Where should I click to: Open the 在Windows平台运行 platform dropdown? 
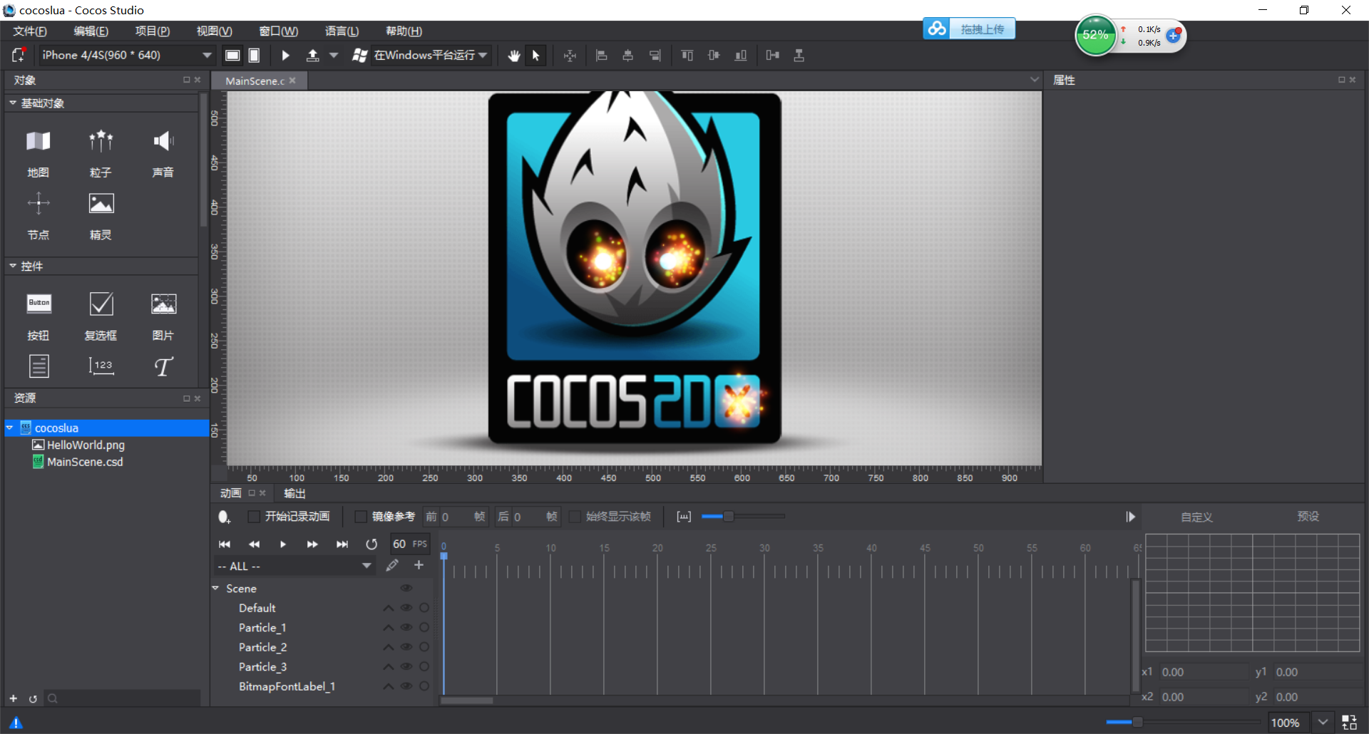[x=431, y=55]
